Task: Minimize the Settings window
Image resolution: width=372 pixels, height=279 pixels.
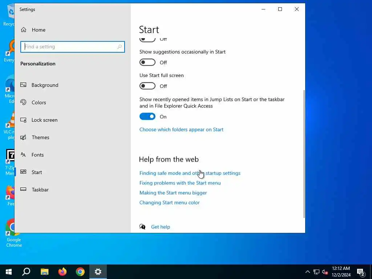Action: pyautogui.click(x=263, y=9)
